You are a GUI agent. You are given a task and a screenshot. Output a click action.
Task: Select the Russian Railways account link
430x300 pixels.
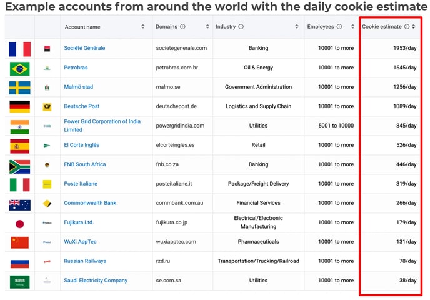coord(85,261)
